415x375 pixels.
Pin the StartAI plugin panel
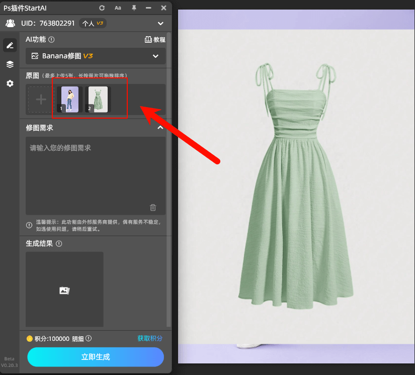pos(133,8)
